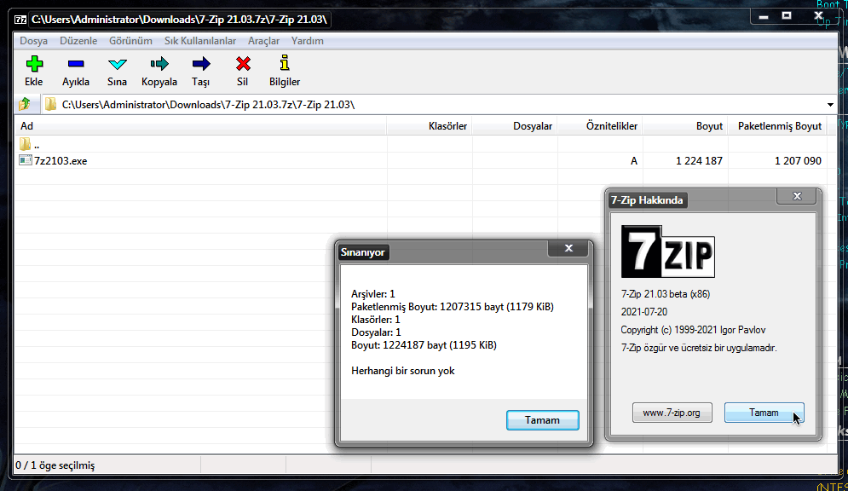Go up one folder with arrow icon
This screenshot has width=848, height=491.
(x=25, y=104)
